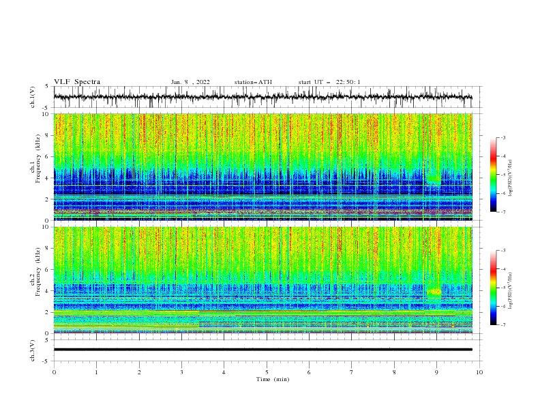
Task: Click the 'ch.1(V)' waveform axis label
Action: [x=33, y=97]
